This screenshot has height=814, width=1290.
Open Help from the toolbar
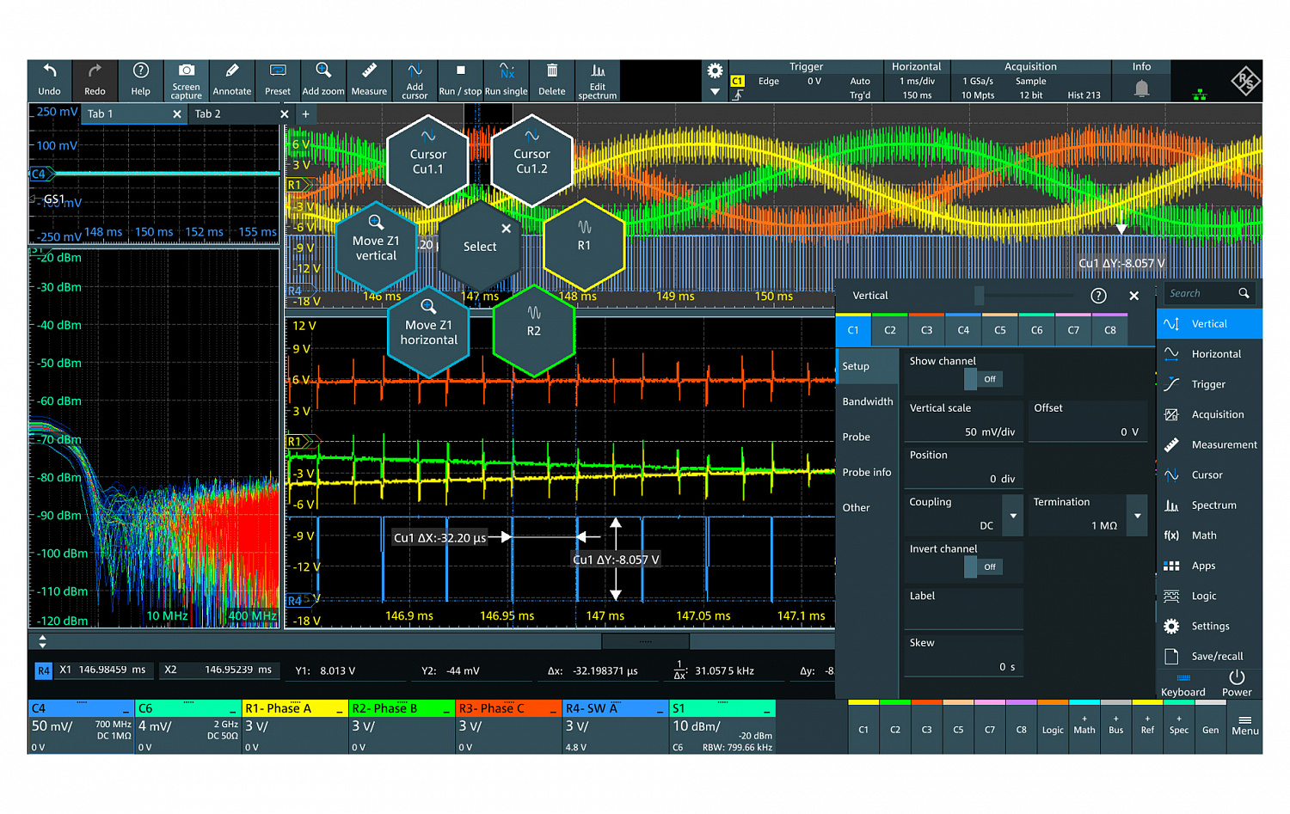[140, 80]
